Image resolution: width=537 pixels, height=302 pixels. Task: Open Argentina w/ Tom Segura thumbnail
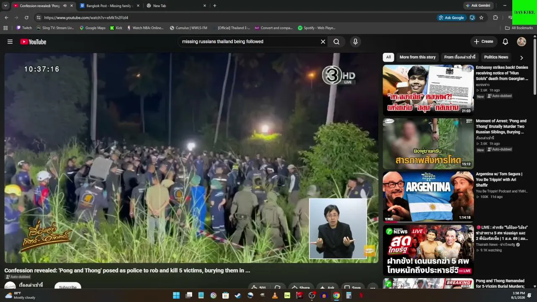pyautogui.click(x=428, y=196)
